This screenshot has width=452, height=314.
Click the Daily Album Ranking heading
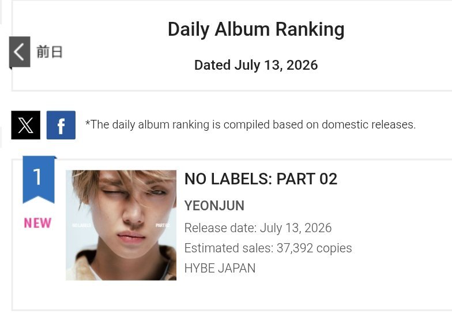256,30
